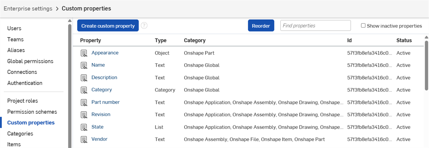Click the icon next to Category property
The image size is (429, 148).
(x=84, y=90)
